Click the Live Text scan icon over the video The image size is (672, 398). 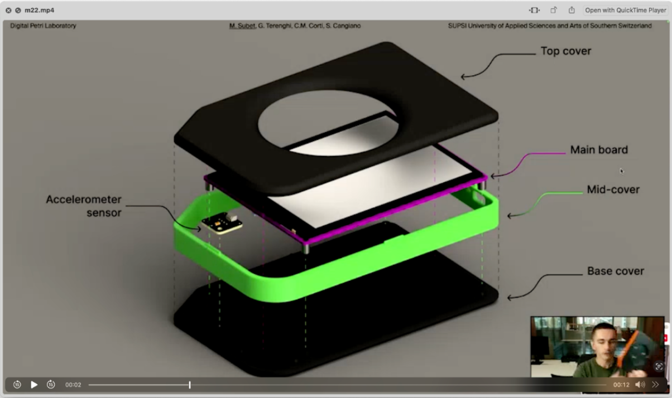659,366
